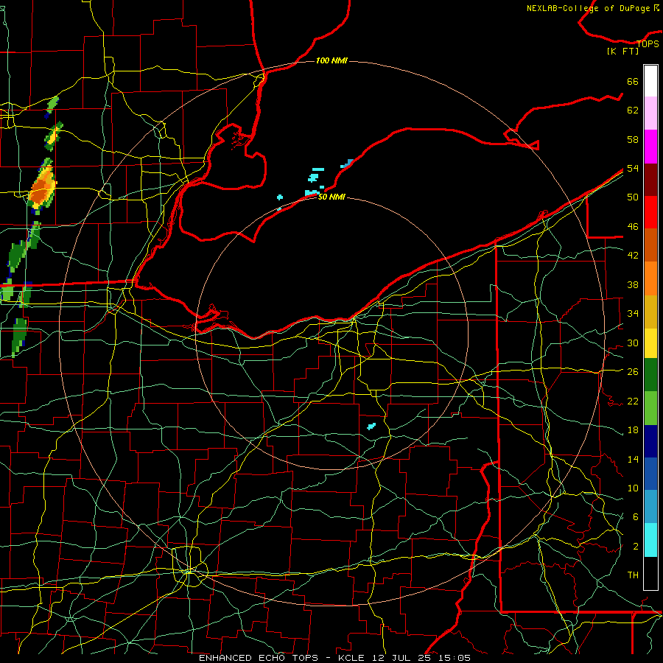Click the magenta legend swatch
Screen dimensions: 663x663
[x=650, y=147]
